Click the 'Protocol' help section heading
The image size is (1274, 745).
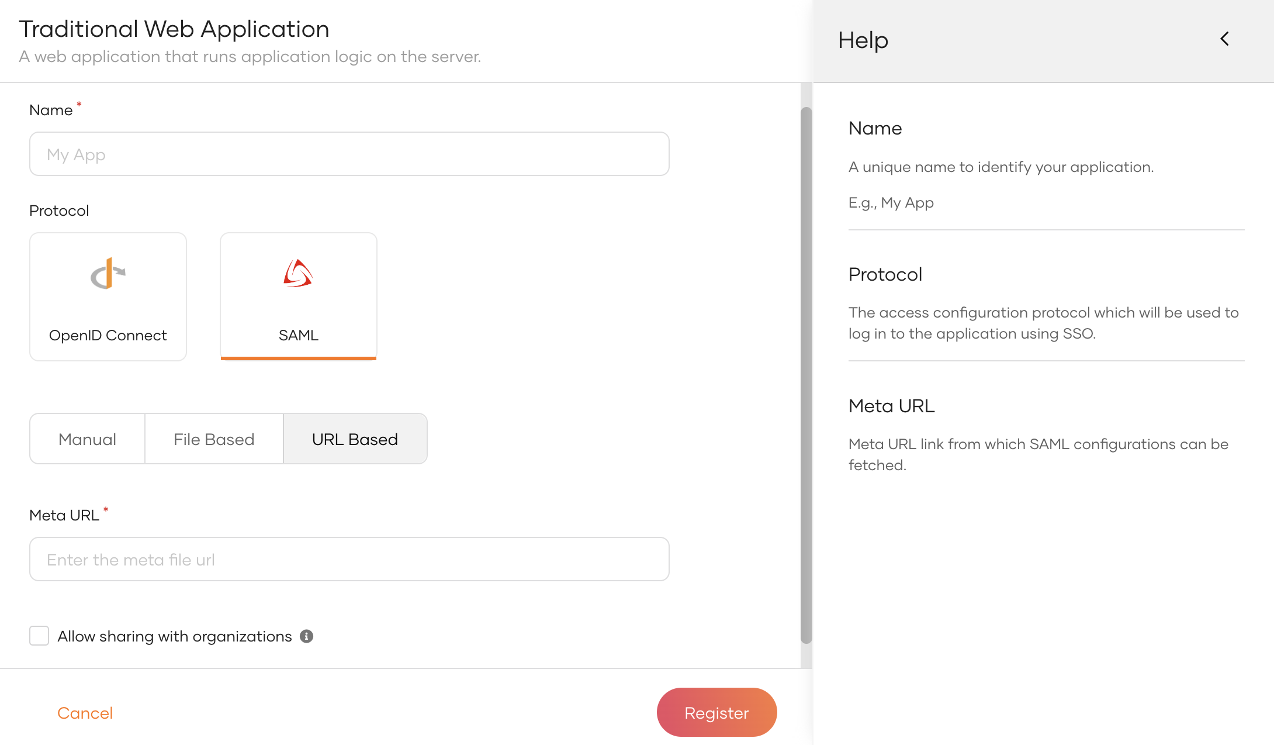[x=885, y=274]
